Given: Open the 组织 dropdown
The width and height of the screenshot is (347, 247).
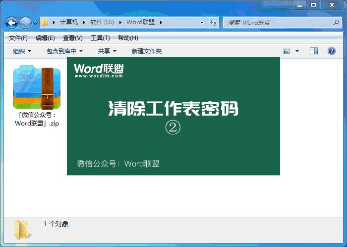Looking at the screenshot, I should click(22, 51).
